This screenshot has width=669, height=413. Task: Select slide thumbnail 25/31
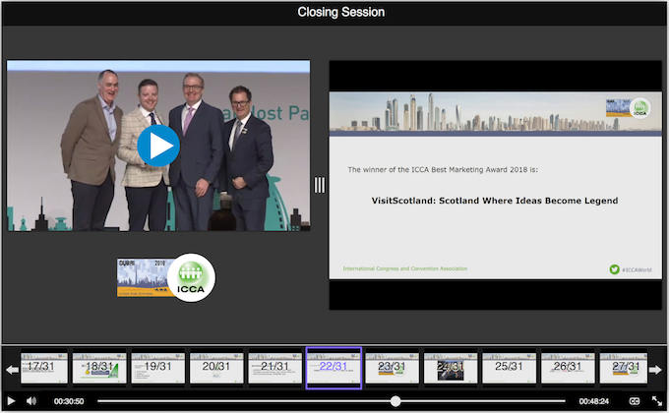pos(509,368)
